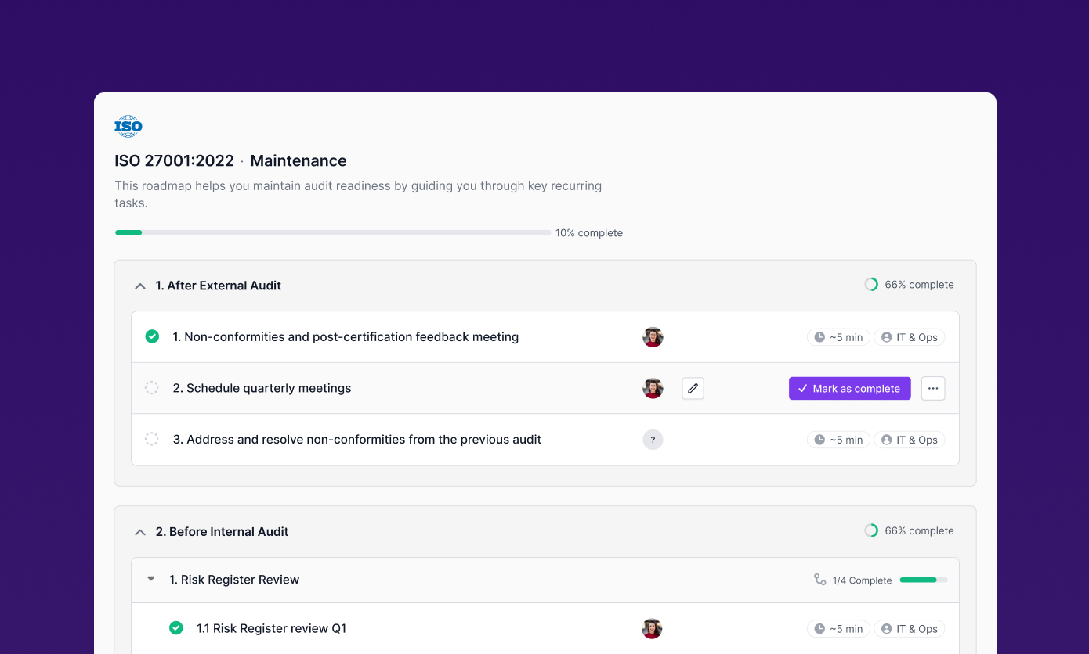Toggle completed check on Non-conformities feedback meeting task

click(152, 336)
